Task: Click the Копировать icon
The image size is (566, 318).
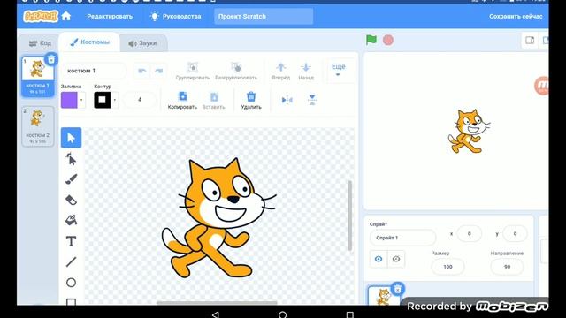Action: click(x=183, y=96)
